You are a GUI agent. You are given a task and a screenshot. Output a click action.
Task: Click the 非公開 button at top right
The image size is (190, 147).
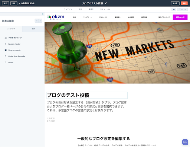point(175,3)
